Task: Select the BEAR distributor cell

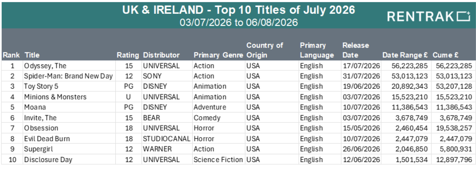Action: pos(167,118)
